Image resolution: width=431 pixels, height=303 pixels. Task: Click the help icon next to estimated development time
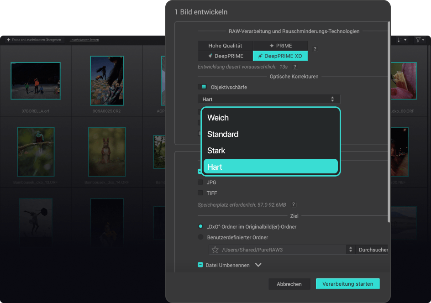coord(295,67)
